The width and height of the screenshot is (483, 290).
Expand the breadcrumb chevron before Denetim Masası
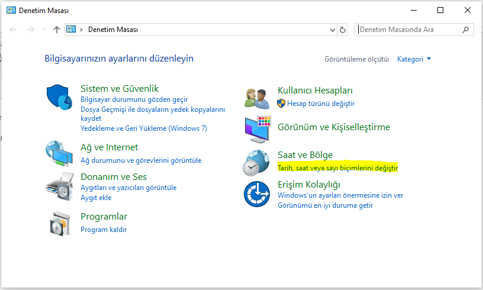click(81, 30)
